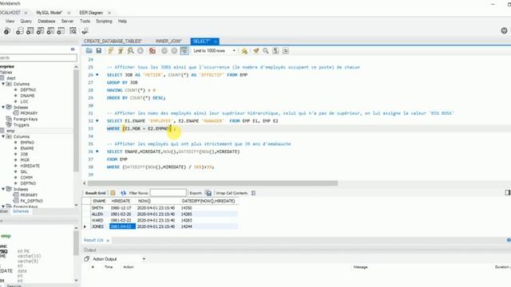Image resolution: width=511 pixels, height=287 pixels.
Task: Toggle breakpoint marker on line 36
Action: click(x=97, y=151)
